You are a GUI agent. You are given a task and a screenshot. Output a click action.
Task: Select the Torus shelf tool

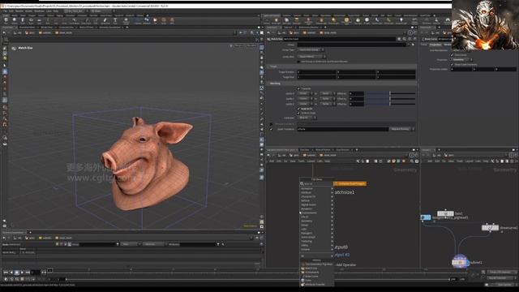coord(31,21)
